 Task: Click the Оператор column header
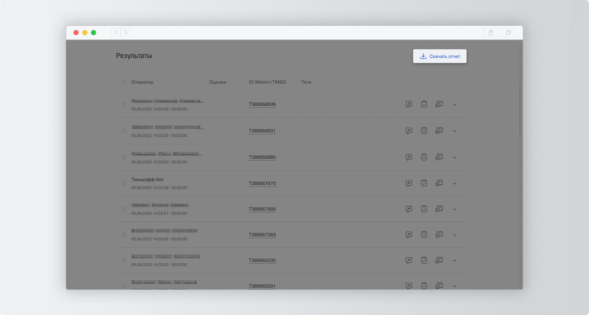pyautogui.click(x=142, y=82)
